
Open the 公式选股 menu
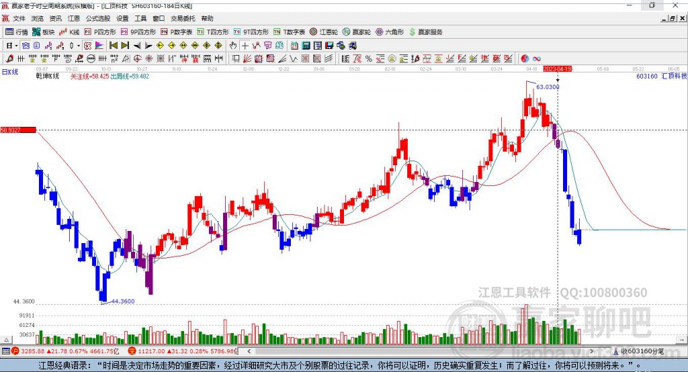98,18
